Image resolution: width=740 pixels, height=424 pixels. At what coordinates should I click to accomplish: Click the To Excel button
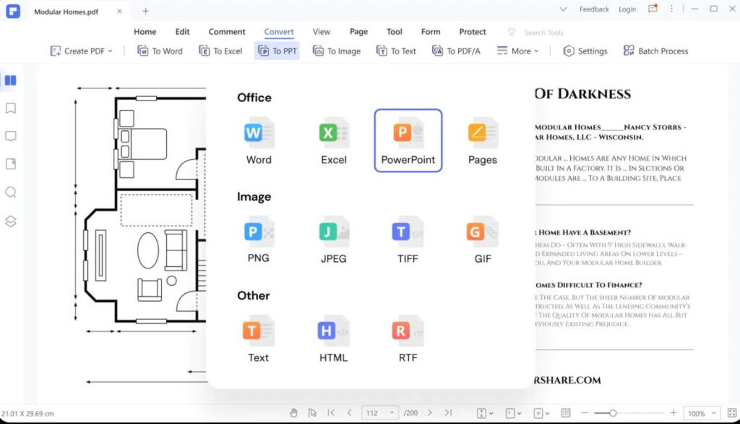(220, 51)
